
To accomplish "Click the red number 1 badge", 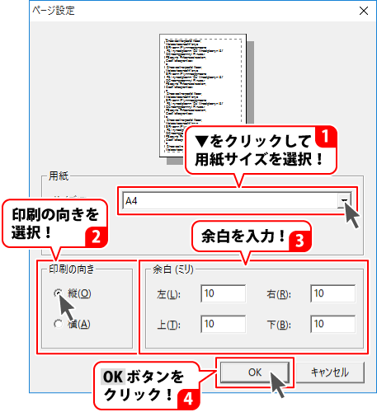I will (x=326, y=137).
